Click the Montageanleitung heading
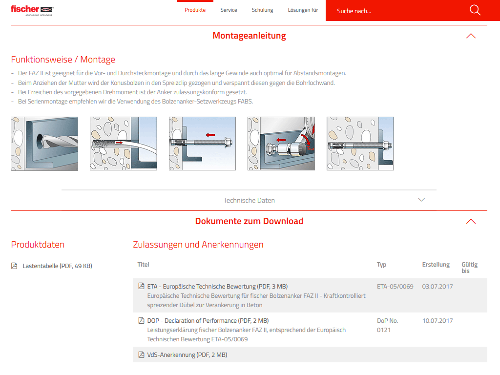This screenshot has height=375, width=500. (249, 36)
